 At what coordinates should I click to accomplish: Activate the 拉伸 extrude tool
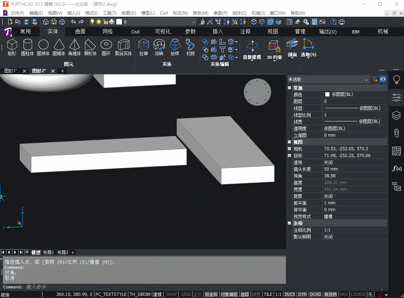143,47
